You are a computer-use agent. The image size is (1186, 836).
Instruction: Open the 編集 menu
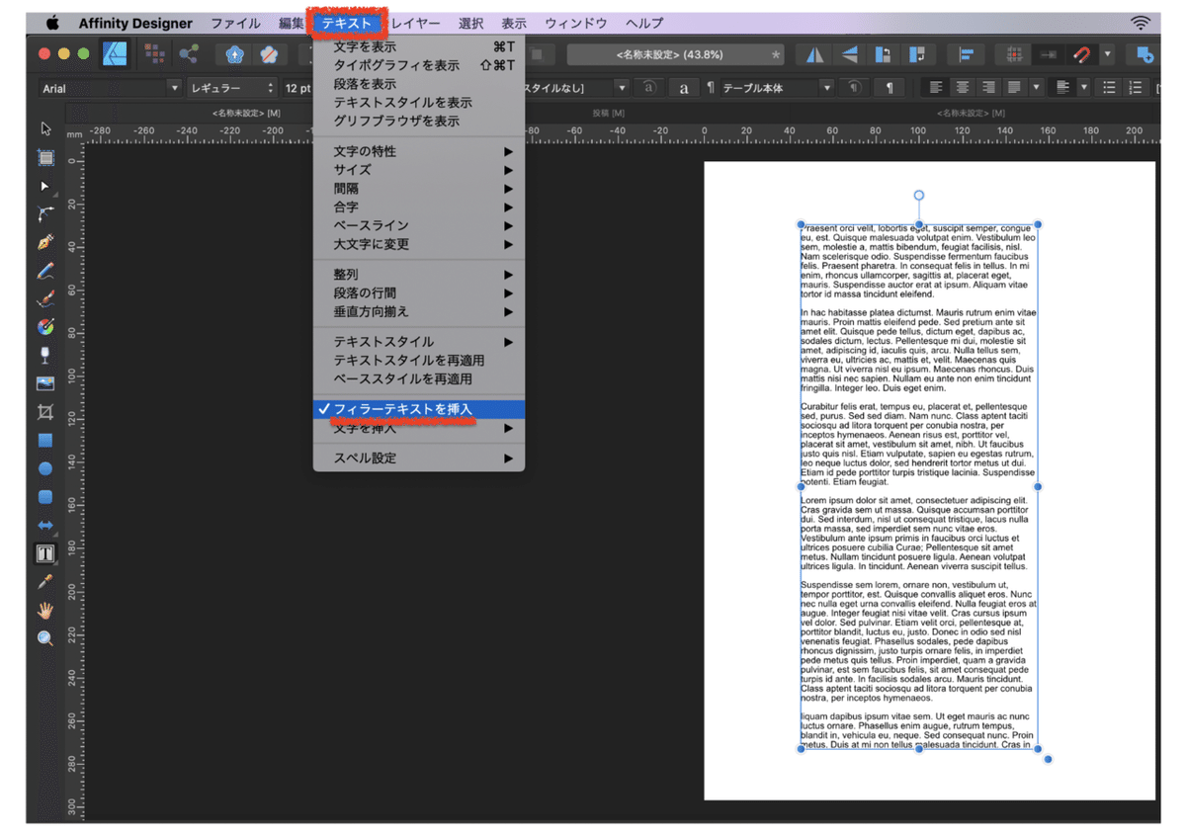click(x=291, y=23)
